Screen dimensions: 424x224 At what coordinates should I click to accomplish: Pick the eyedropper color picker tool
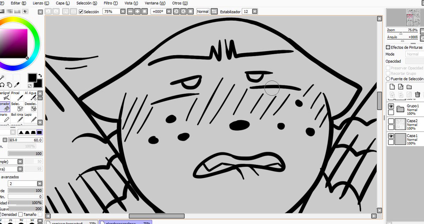(x=17, y=85)
